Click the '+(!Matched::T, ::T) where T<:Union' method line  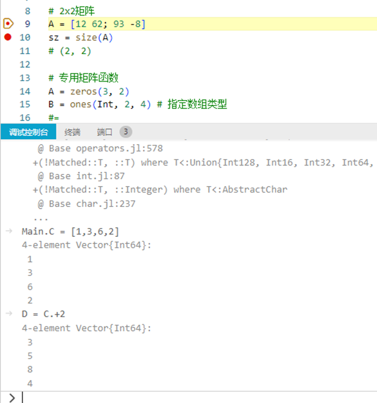(x=203, y=163)
